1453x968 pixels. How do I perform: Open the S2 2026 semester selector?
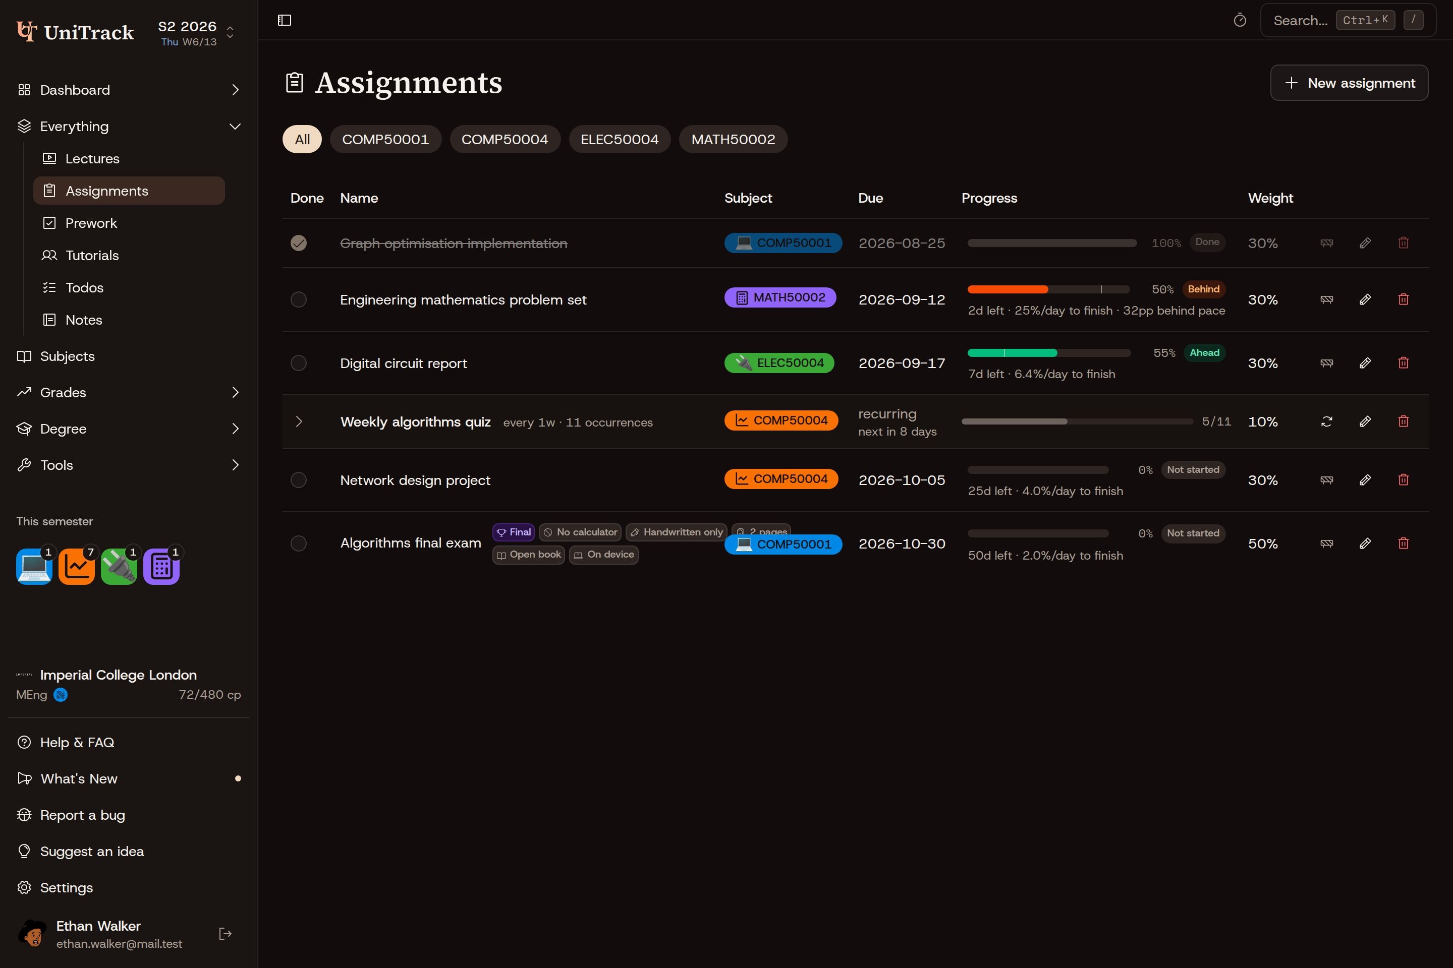pos(196,33)
